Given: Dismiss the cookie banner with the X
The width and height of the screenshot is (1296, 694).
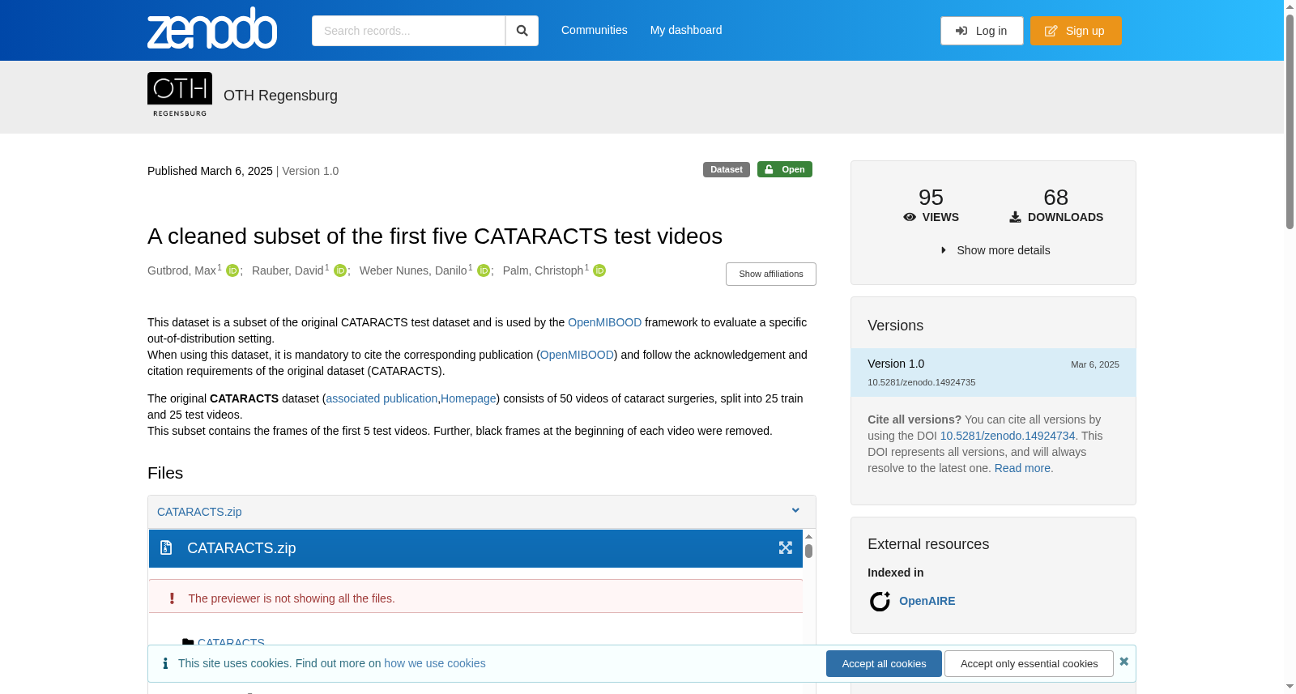Looking at the screenshot, I should (x=1124, y=662).
